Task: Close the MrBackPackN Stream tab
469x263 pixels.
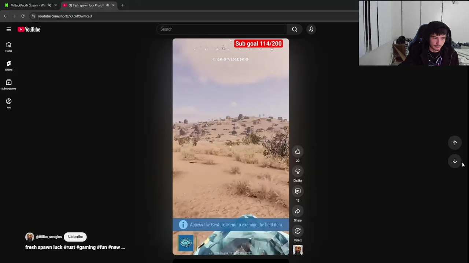Action: [x=55, y=5]
